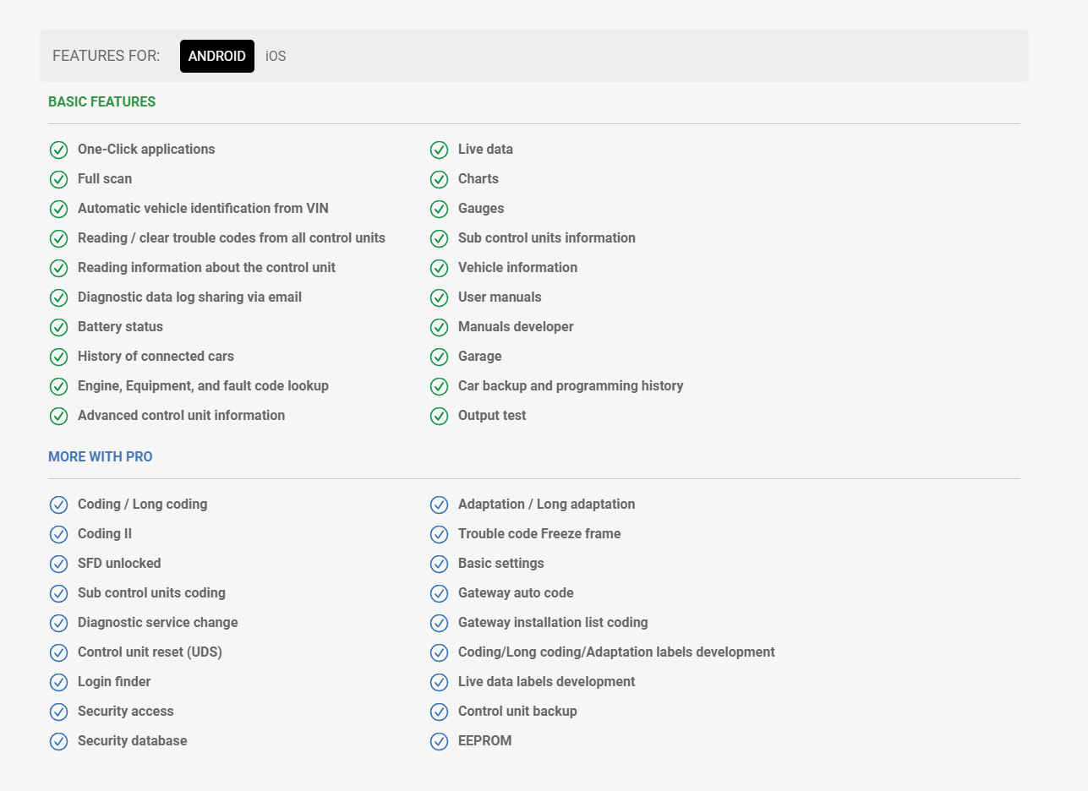The image size is (1088, 791).
Task: Switch to the ANDROID features tab
Action: 216,57
